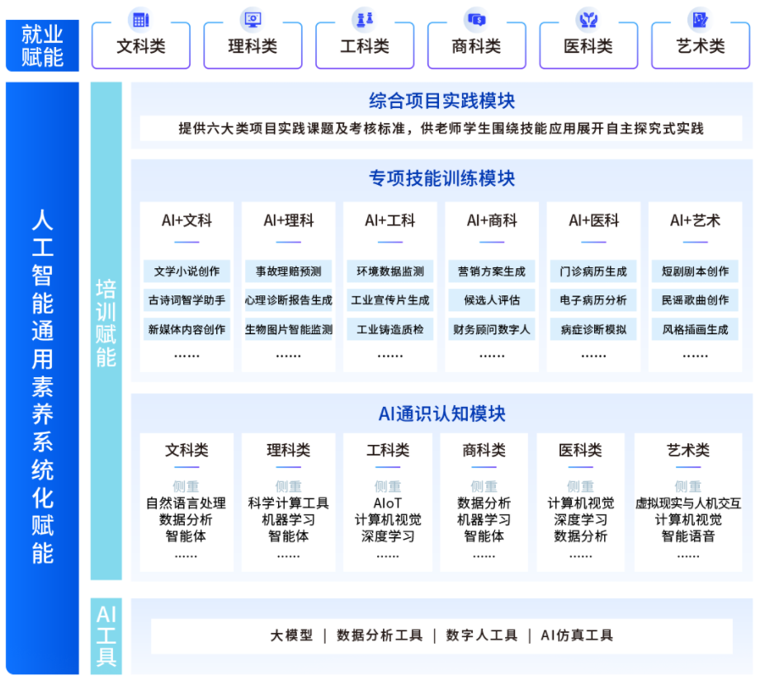760x680 pixels.
Task: Select the 就业赋能 label block
Action: pyautogui.click(x=42, y=45)
